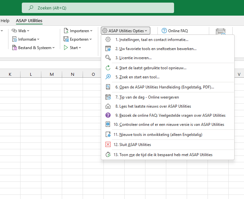The height and width of the screenshot is (199, 244).
Task: Choose Bezoek de online FAQ entry
Action: coord(168,115)
